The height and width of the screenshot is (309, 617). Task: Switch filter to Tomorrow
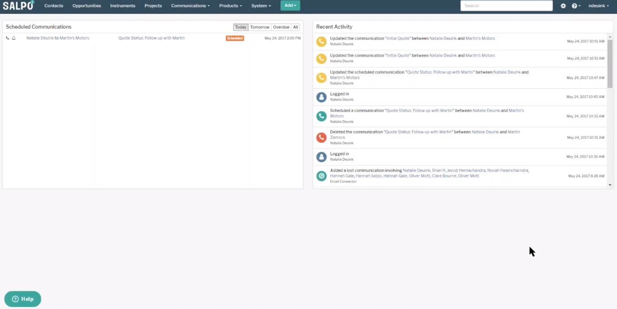tap(260, 27)
